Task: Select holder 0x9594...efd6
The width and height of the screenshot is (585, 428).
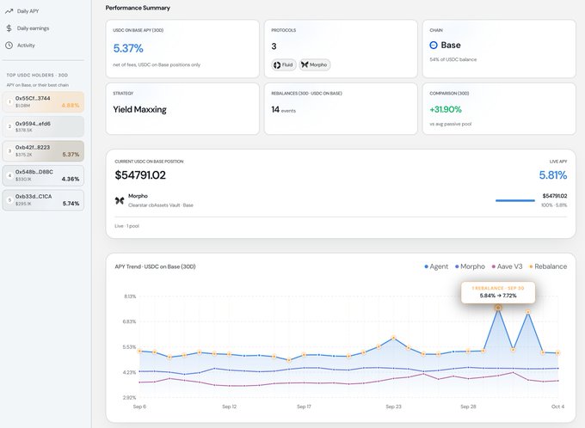Action: [x=43, y=126]
